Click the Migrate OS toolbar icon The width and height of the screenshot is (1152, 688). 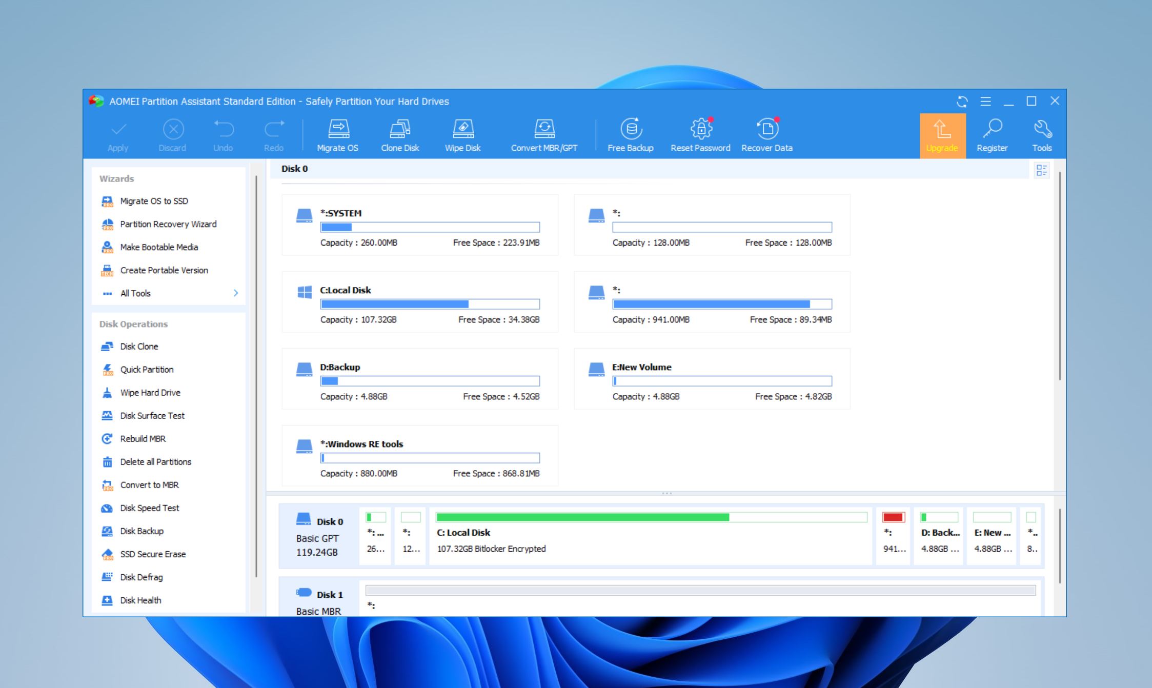pyautogui.click(x=338, y=133)
